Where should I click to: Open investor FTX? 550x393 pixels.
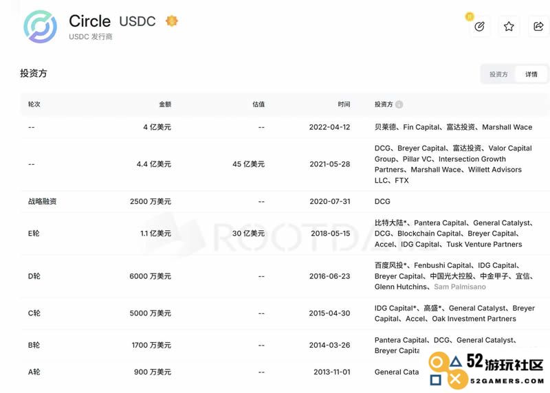401,181
